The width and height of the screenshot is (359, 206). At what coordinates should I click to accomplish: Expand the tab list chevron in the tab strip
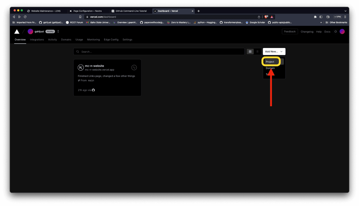(346, 11)
